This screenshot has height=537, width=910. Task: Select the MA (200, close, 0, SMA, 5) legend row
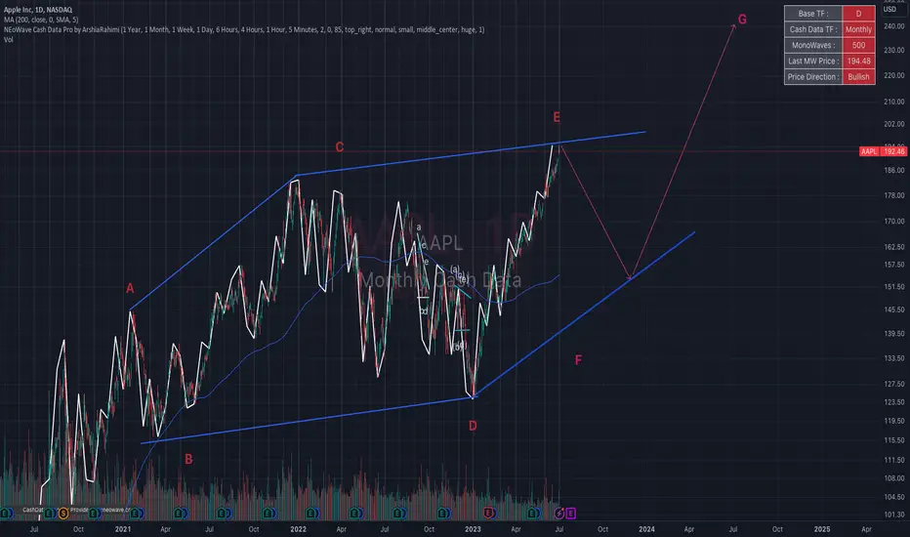[x=41, y=20]
